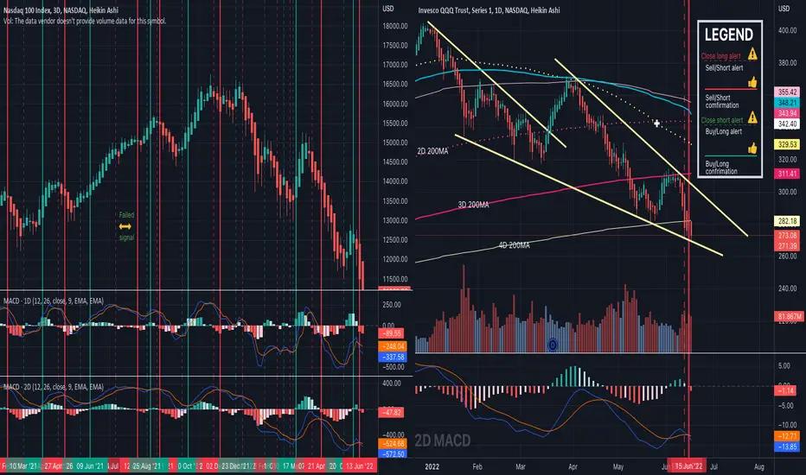Image resolution: width=806 pixels, height=475 pixels.
Task: Click the 10 Mar '21 date label
Action: (23, 466)
